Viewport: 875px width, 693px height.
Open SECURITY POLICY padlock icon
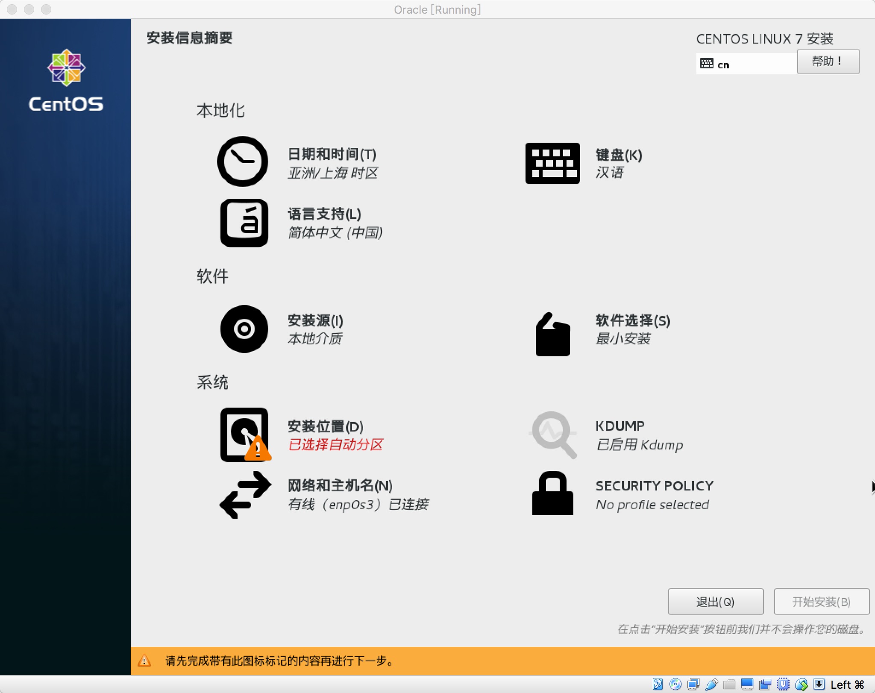point(552,493)
